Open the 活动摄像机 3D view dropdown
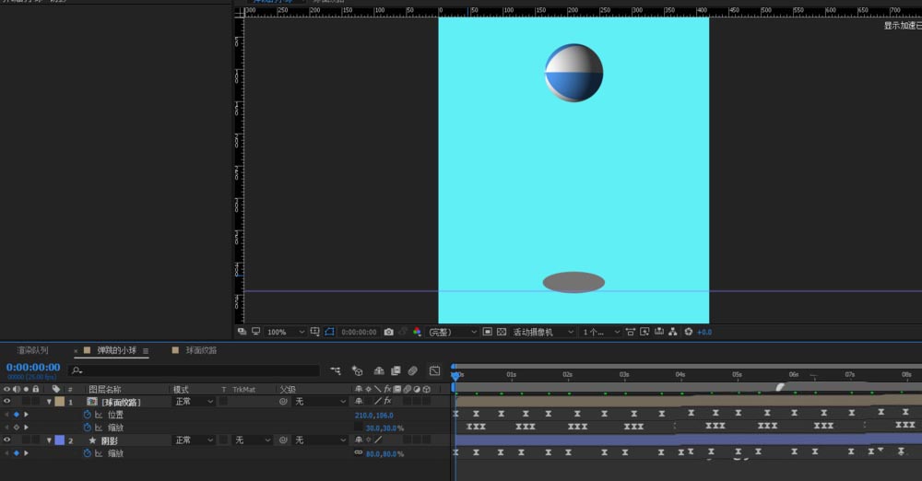 543,333
